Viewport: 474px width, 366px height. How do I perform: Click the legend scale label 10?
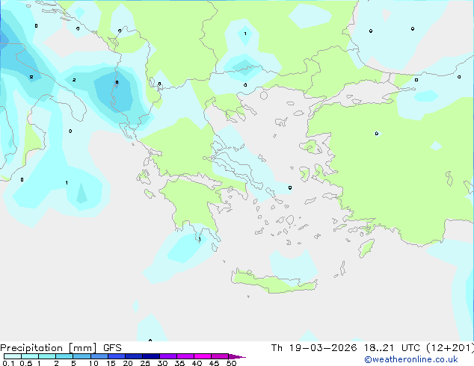tap(93, 363)
